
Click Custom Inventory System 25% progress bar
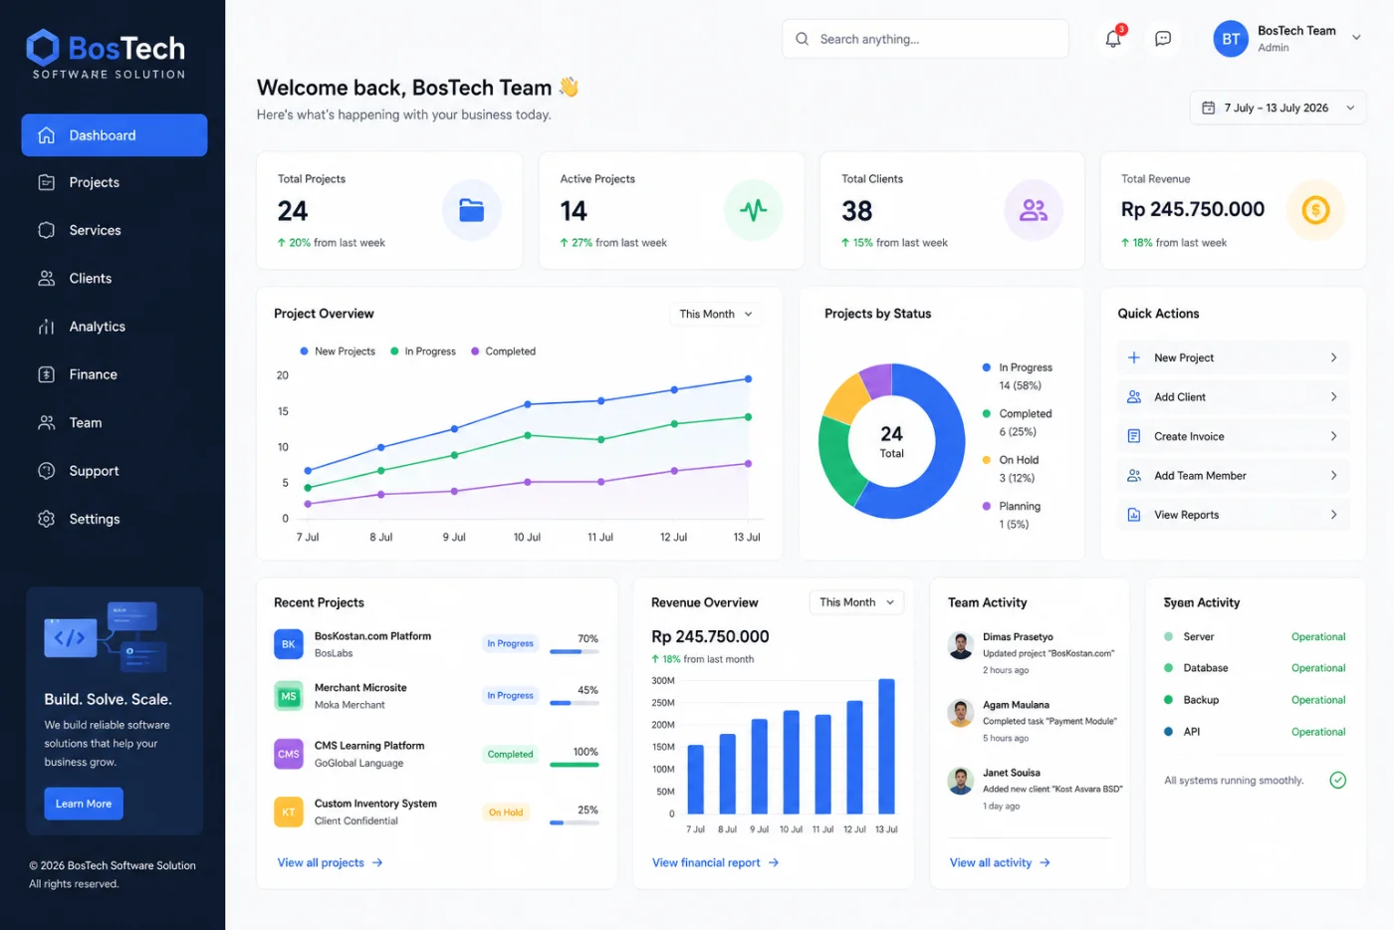click(575, 822)
